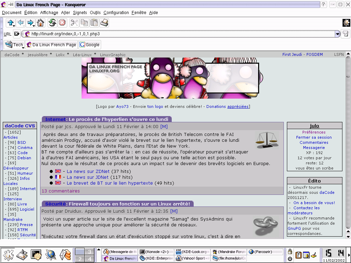Image resolution: width=351 pixels, height=263 pixels.
Task: Open Messagerie link in julo box
Action: [x=314, y=148]
